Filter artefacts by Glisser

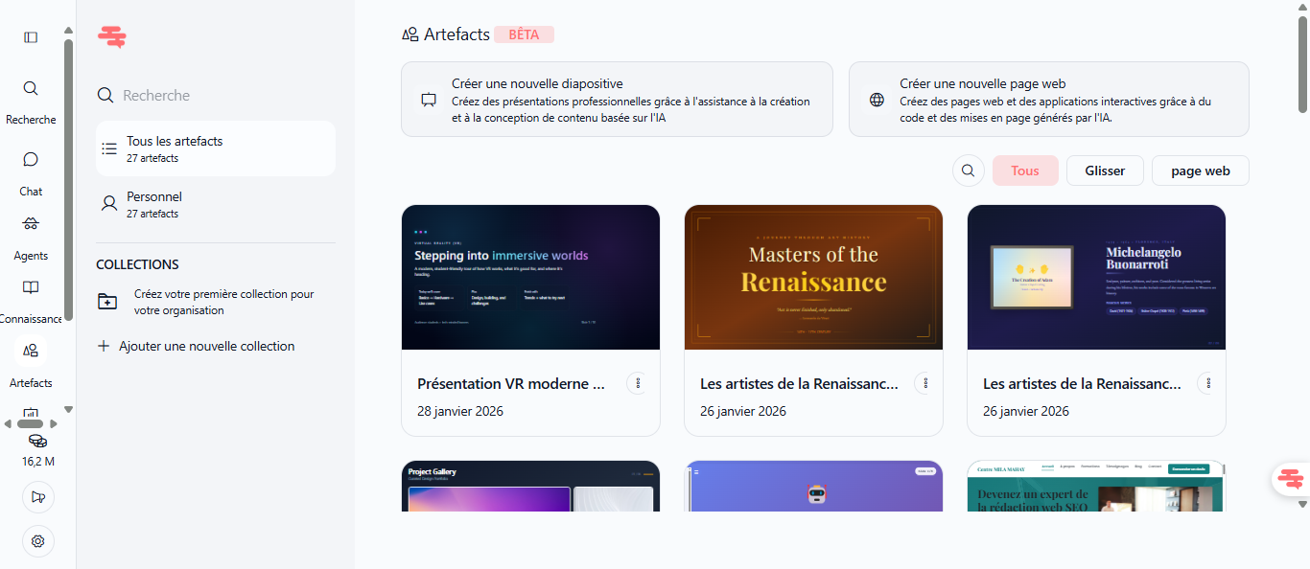coord(1105,171)
